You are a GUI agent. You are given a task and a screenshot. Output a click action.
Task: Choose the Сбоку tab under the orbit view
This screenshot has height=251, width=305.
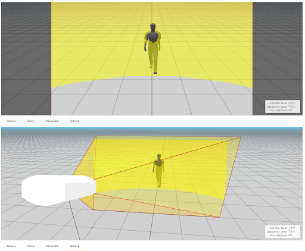pos(30,246)
